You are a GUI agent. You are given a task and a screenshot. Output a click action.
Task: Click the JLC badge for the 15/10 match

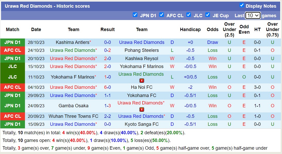tap(12, 66)
